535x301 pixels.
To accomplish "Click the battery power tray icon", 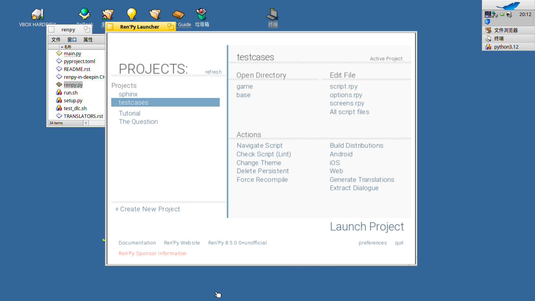I will 502,15.
